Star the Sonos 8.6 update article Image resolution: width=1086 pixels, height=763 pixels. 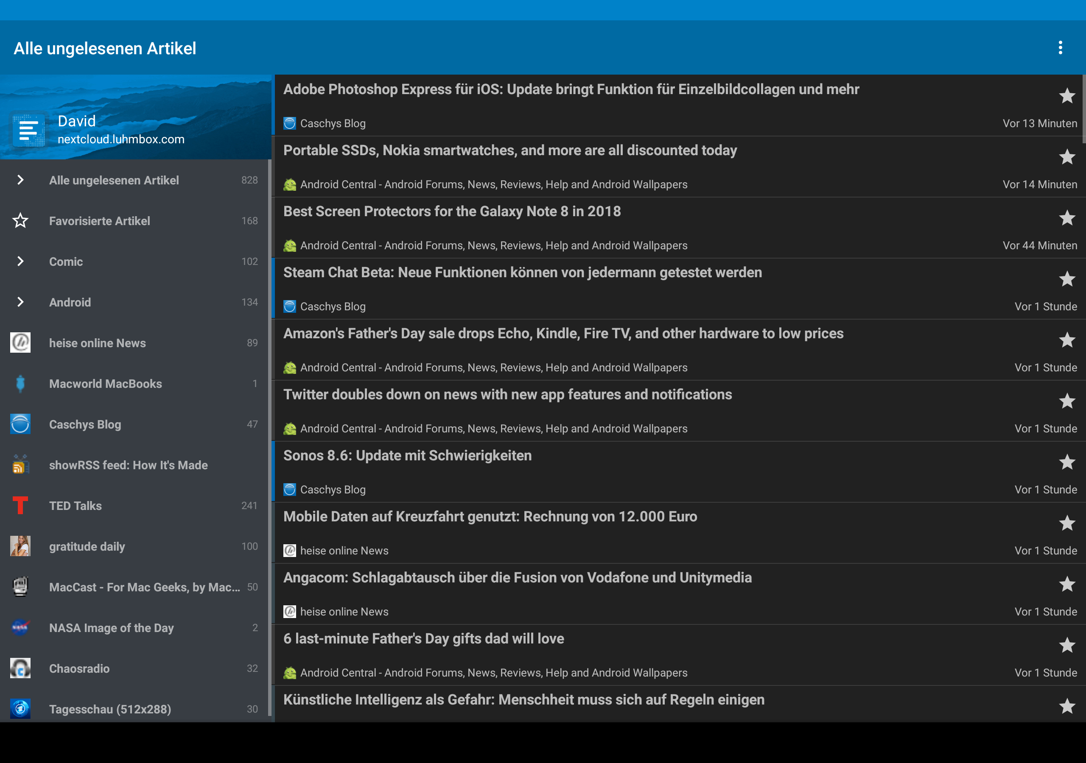tap(1066, 462)
